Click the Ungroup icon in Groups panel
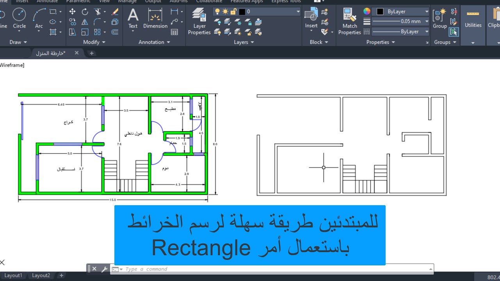This screenshot has height=281, width=500. pos(454,12)
